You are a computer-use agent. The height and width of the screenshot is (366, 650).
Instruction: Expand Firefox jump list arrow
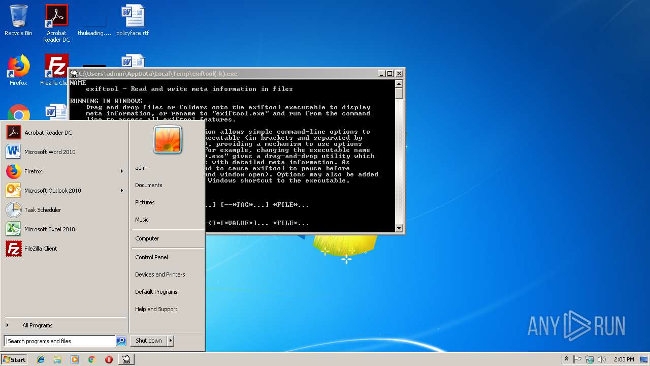122,171
